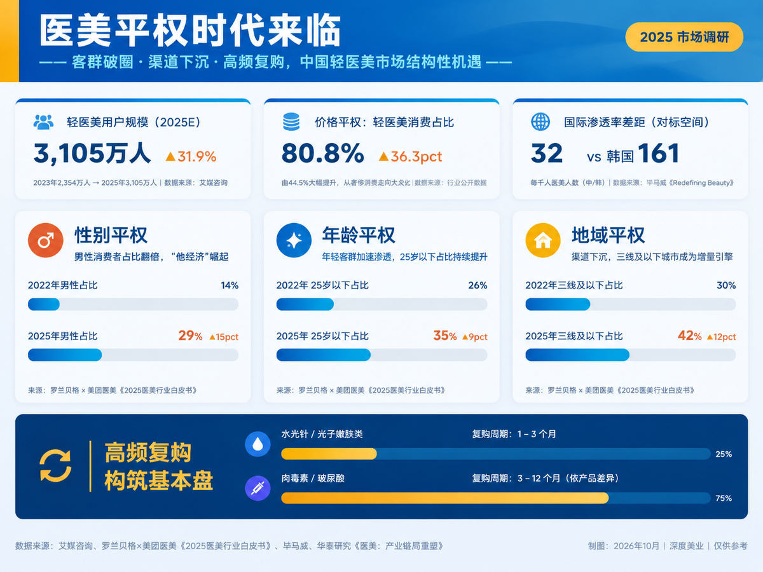
Task: Click the 3,105万人 figure
Action: pyautogui.click(x=92, y=154)
